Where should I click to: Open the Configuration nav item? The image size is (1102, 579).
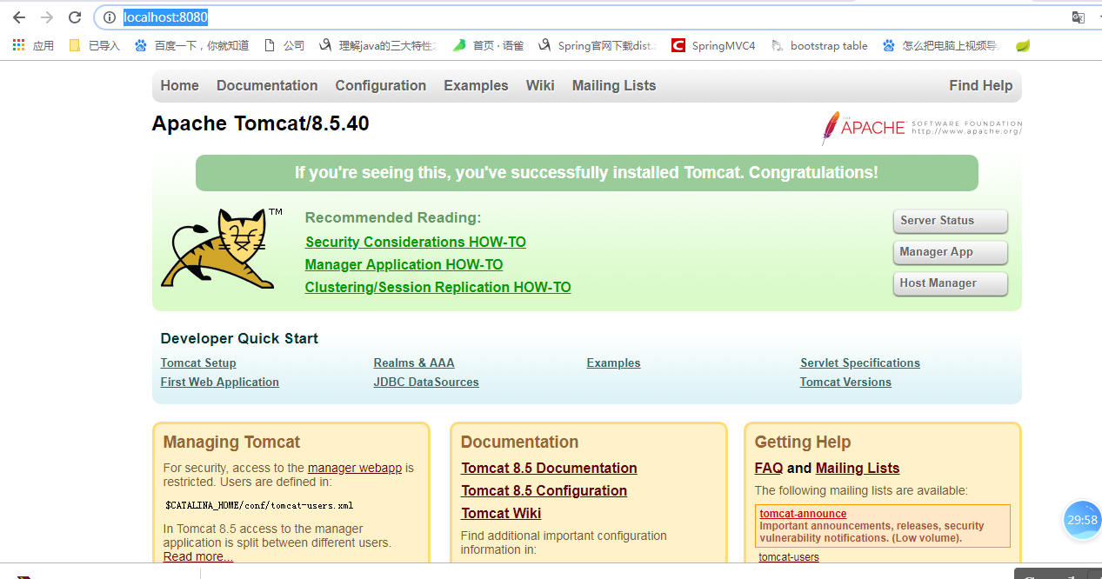(x=381, y=85)
